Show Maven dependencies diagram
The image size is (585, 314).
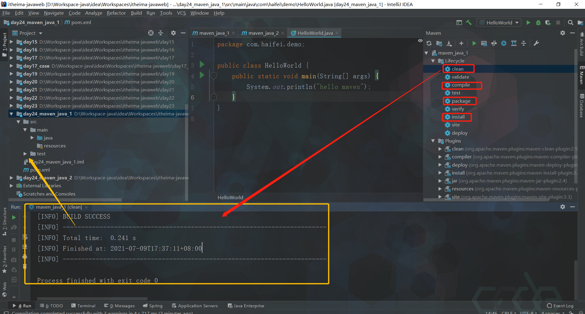click(x=514, y=43)
